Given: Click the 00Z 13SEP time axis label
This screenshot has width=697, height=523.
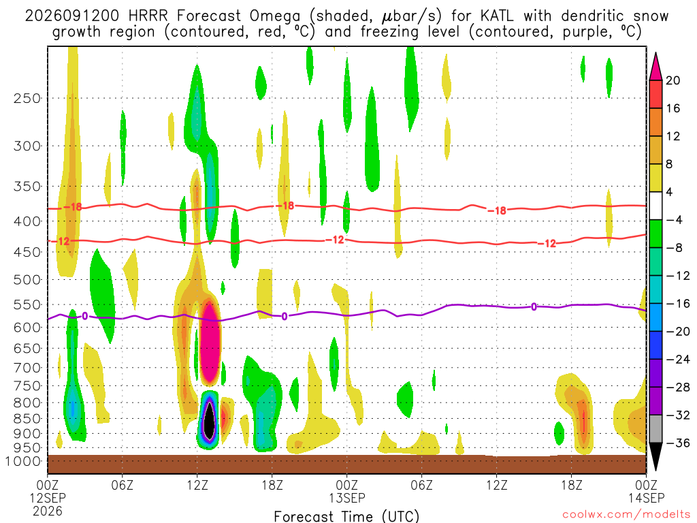Looking at the screenshot, I should point(347,491).
